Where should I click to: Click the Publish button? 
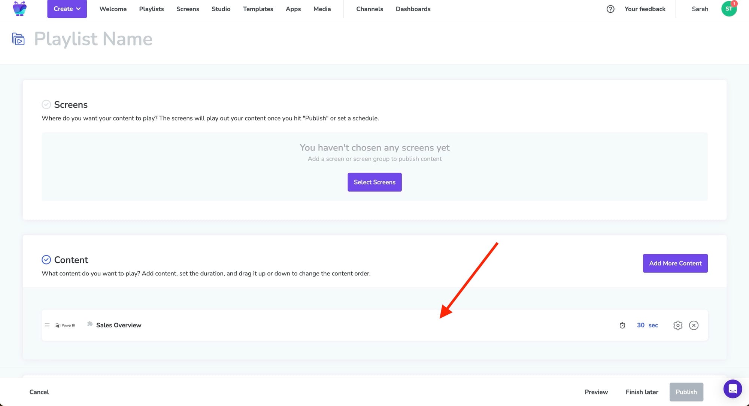point(686,392)
